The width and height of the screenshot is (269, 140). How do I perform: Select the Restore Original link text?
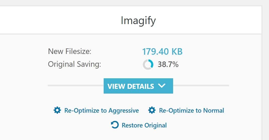click(144, 125)
